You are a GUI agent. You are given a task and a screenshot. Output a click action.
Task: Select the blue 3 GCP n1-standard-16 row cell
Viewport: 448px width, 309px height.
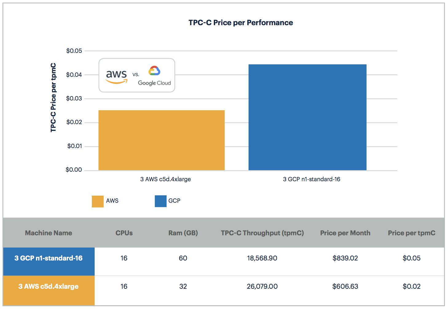[x=49, y=261]
